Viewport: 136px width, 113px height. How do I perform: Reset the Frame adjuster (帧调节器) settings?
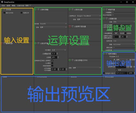tap(106, 10)
